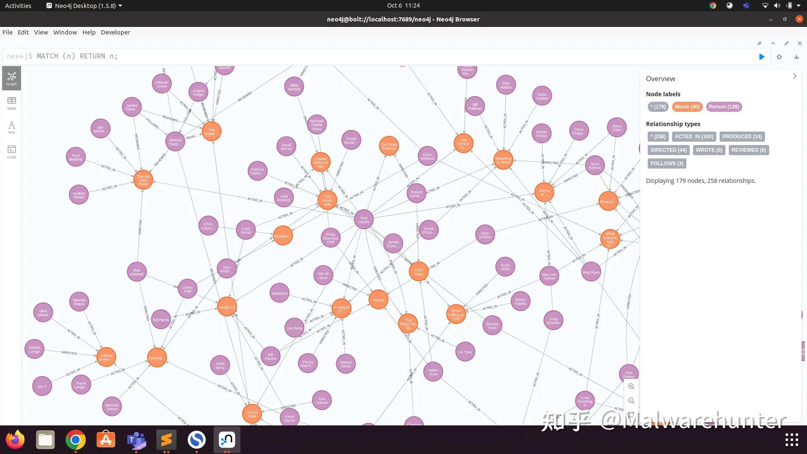
Task: Switch to Table result view
Action: 11,103
